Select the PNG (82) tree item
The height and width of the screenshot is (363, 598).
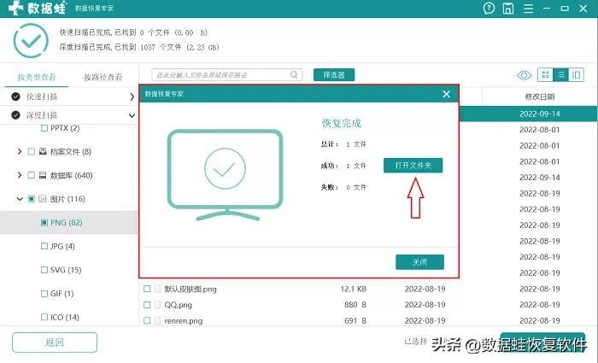coord(66,222)
